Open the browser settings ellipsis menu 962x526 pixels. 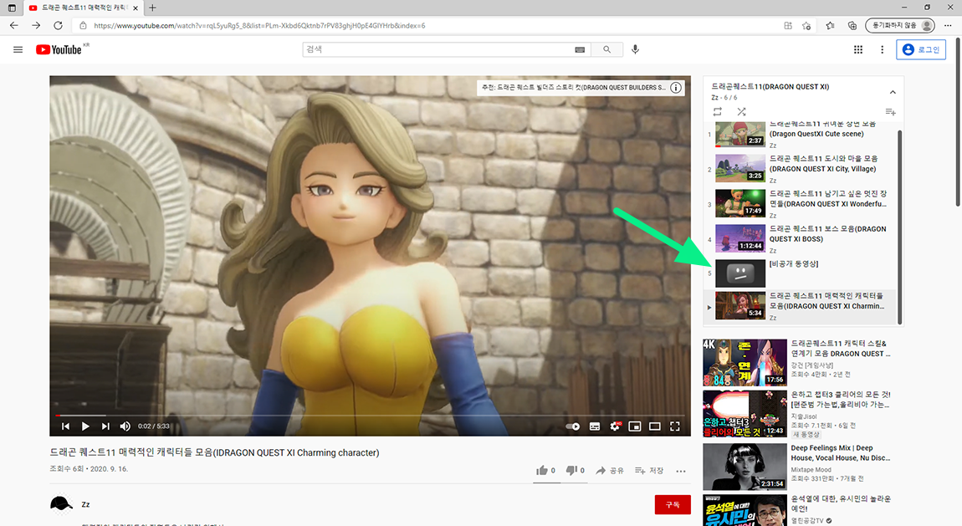[x=948, y=26]
